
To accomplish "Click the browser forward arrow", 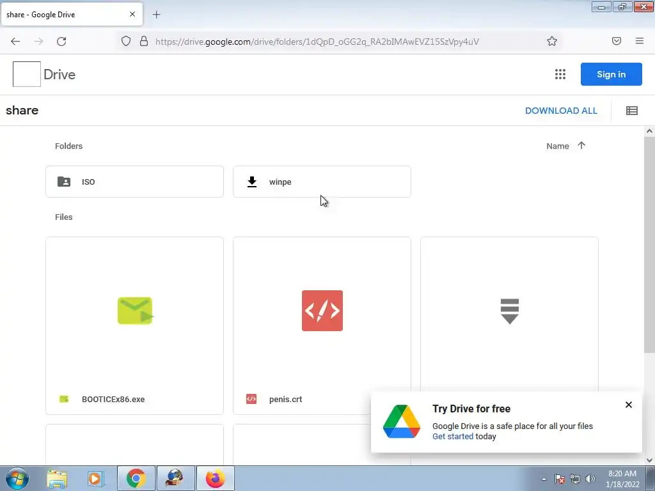I will 38,42.
